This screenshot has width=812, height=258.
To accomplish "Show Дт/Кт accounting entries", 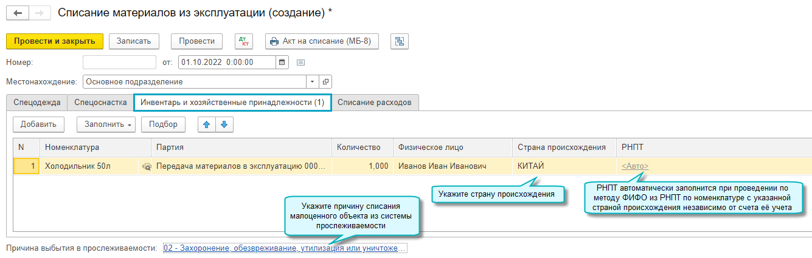I will pyautogui.click(x=243, y=41).
